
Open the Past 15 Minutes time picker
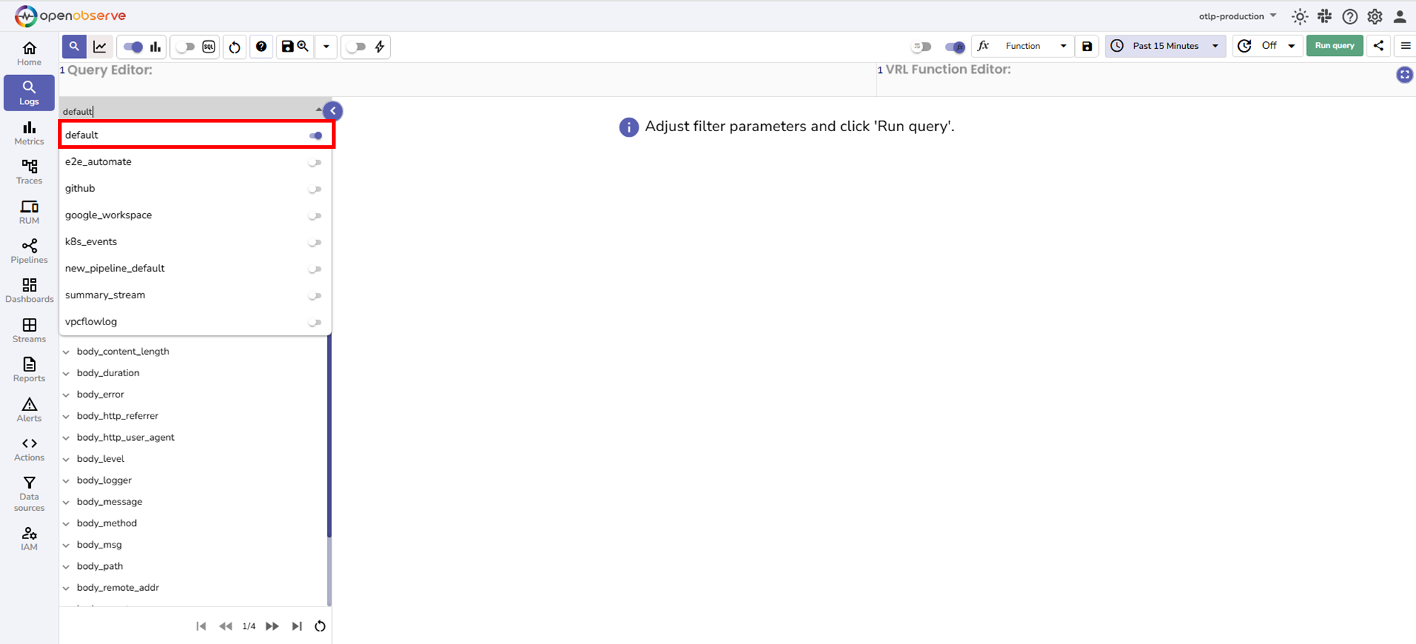click(x=1165, y=46)
